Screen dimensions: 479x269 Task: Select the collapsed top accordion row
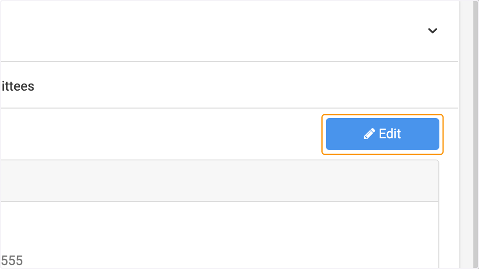pyautogui.click(x=229, y=31)
